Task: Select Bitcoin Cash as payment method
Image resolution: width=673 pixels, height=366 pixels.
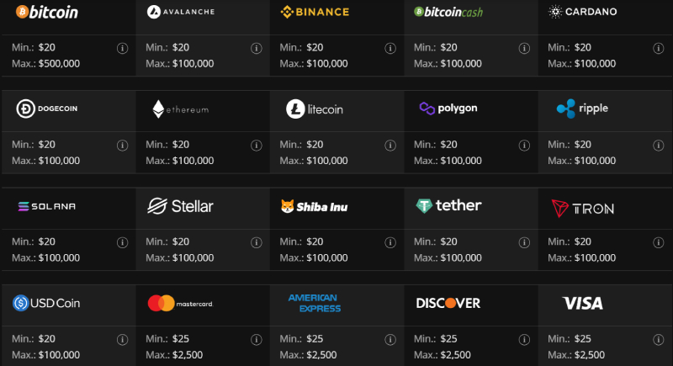Action: [x=448, y=12]
